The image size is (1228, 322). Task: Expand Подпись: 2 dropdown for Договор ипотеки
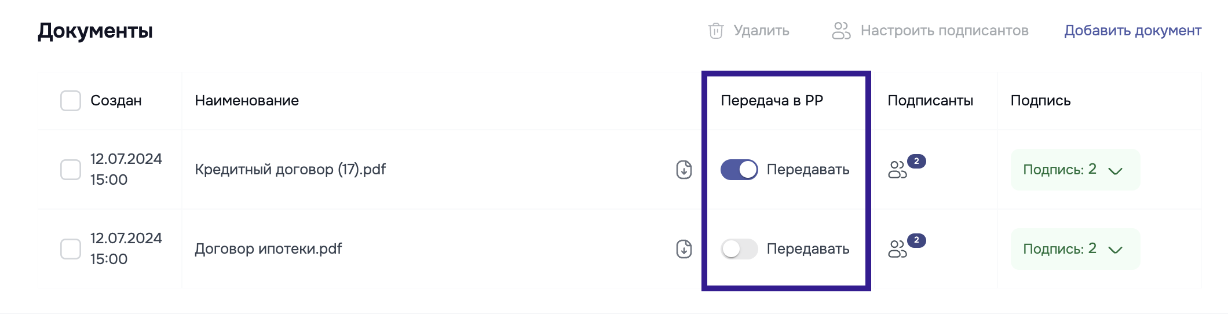pos(1074,249)
